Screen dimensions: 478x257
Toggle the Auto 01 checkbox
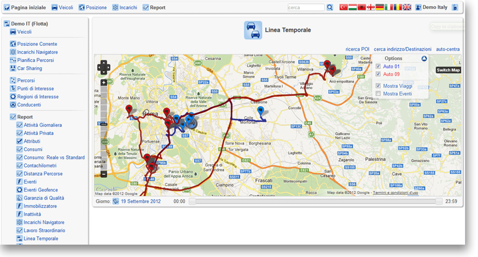tap(378, 66)
